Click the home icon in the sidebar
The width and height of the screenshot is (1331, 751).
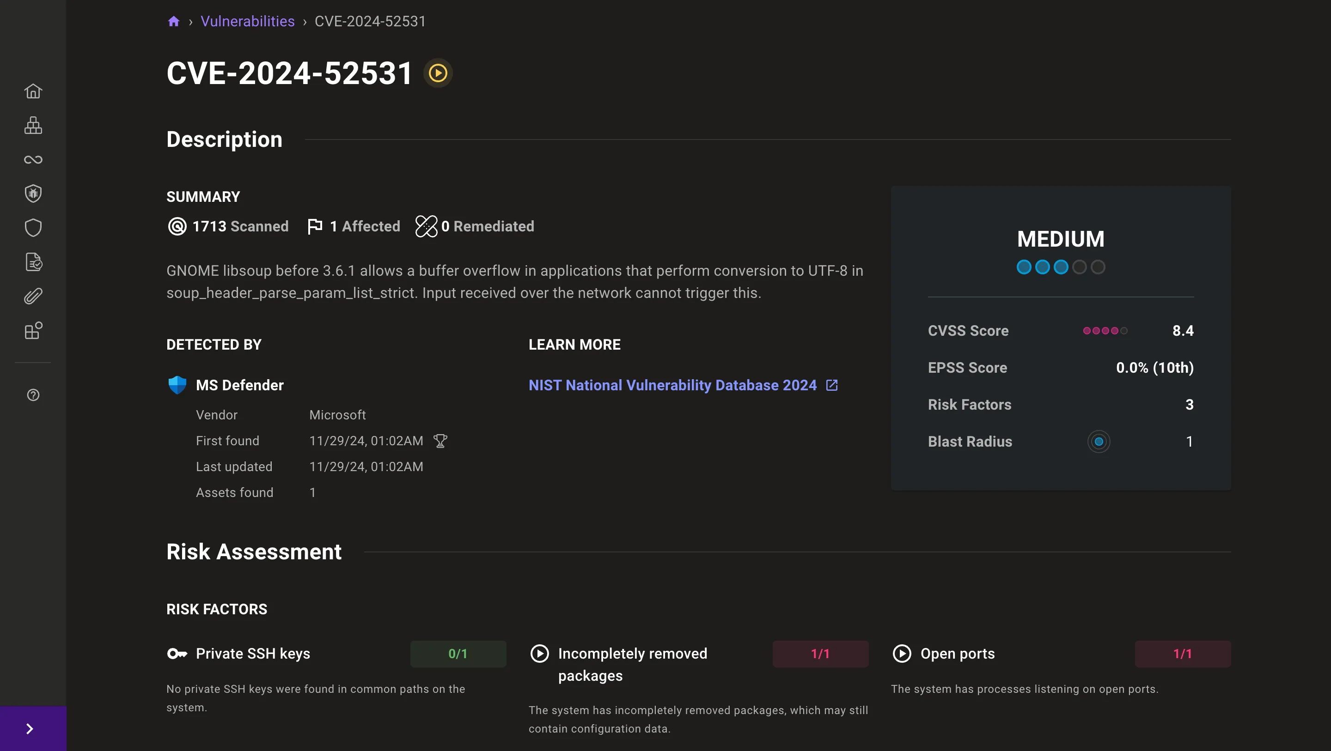(x=33, y=91)
